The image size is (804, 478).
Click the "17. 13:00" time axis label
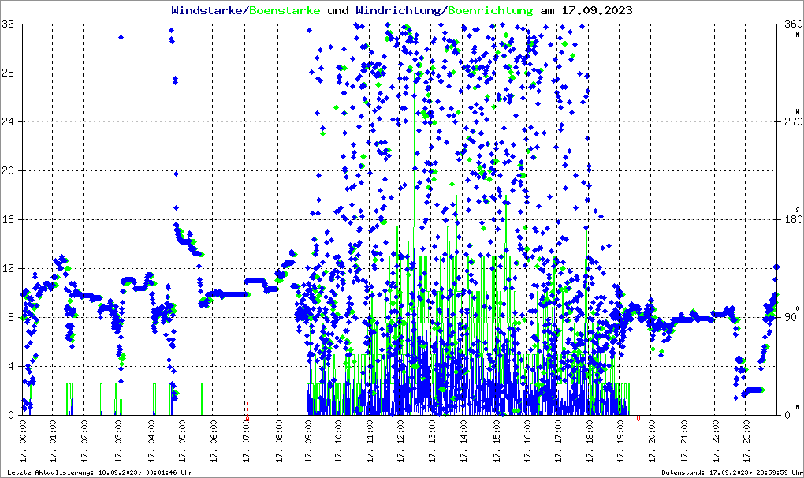(x=432, y=441)
